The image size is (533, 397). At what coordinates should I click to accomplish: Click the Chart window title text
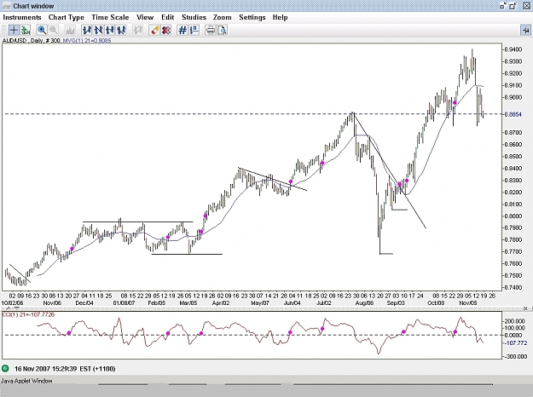tap(33, 6)
